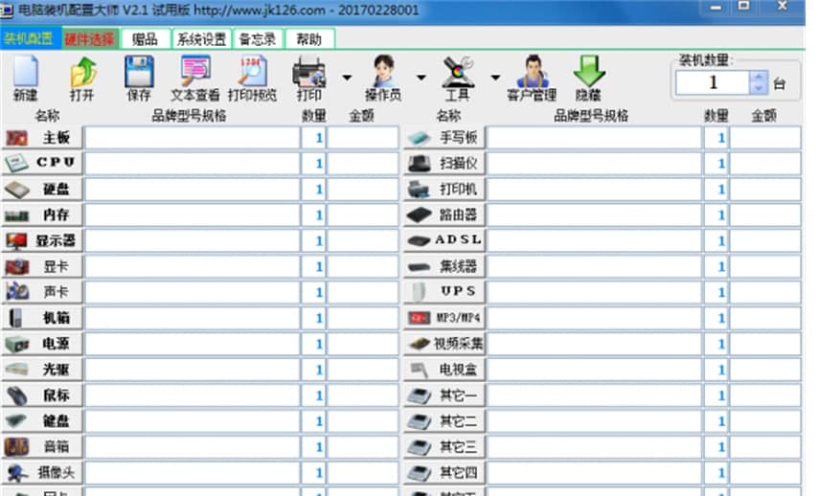The width and height of the screenshot is (819, 496).
Task: Save configuration with 保存 floppy icon
Action: tap(139, 79)
